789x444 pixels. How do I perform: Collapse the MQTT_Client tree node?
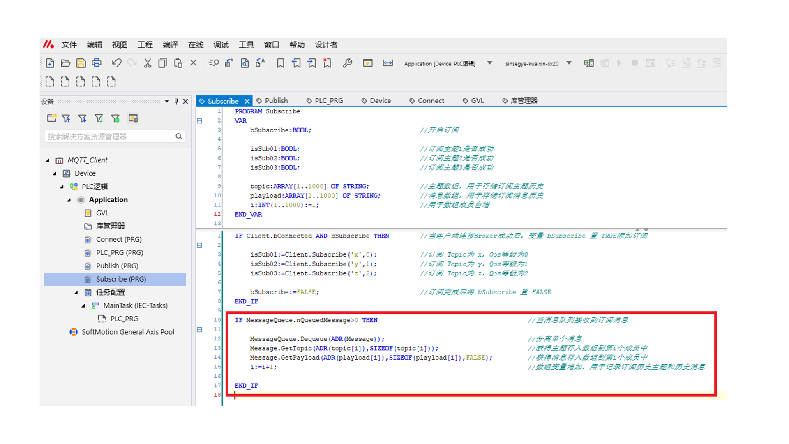click(48, 160)
